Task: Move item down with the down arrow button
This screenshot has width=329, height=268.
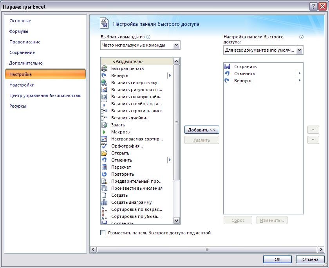Action: tap(313, 140)
